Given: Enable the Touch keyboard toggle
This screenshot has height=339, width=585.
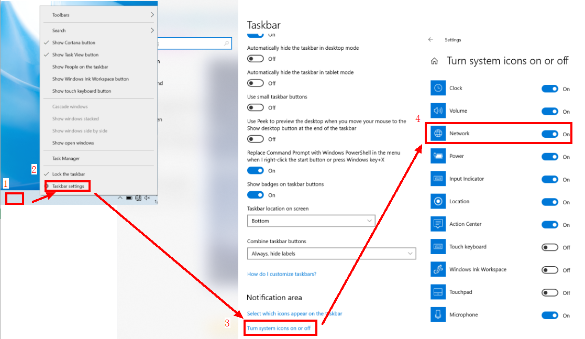Looking at the screenshot, I should pos(550,247).
